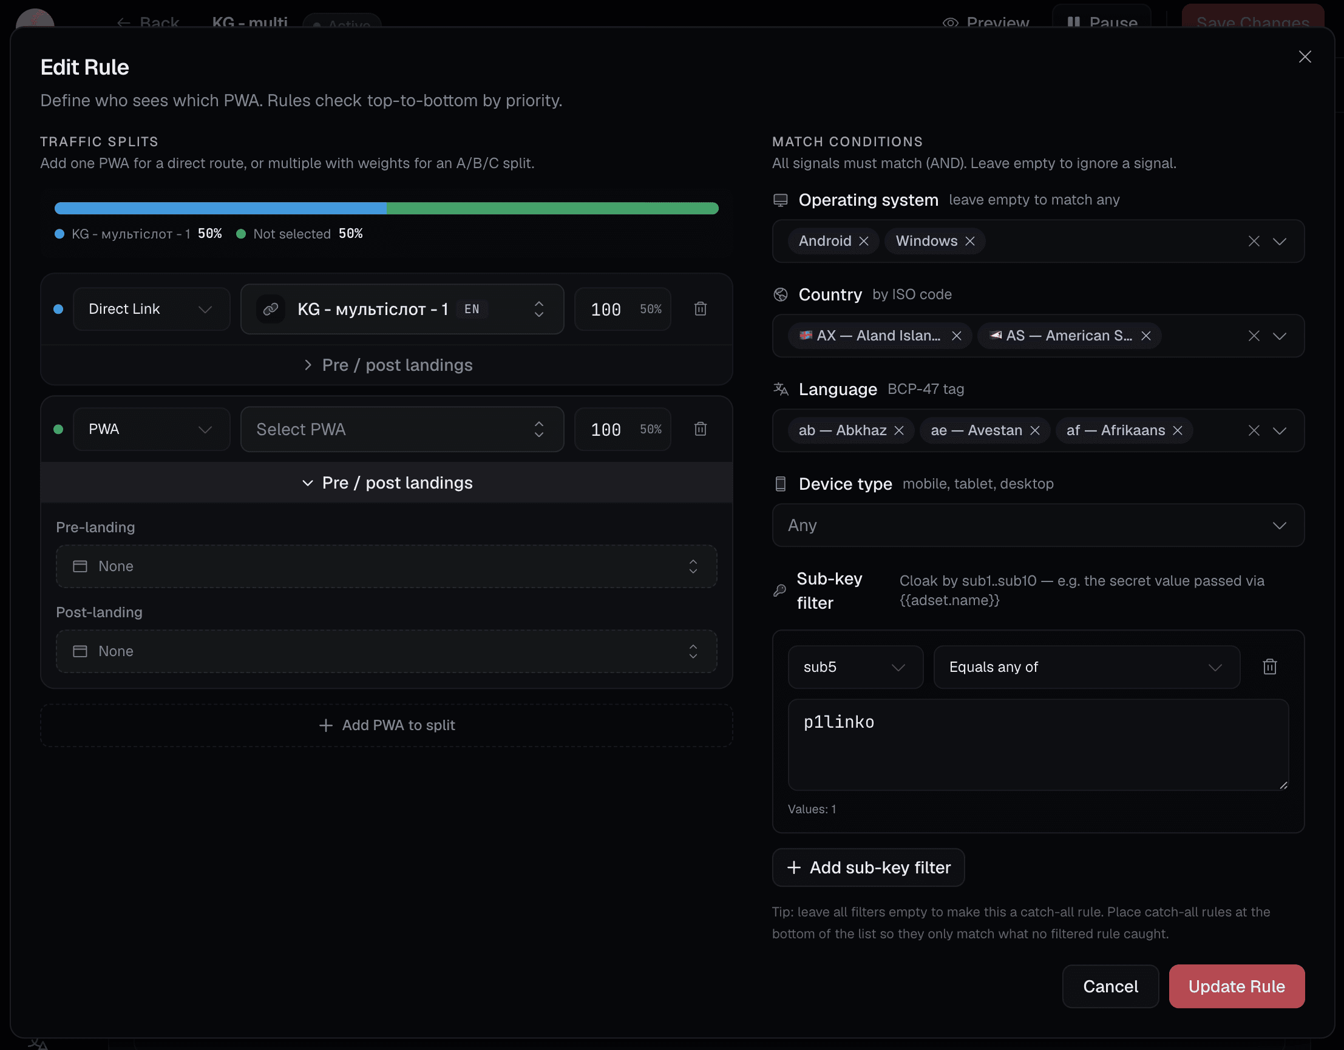The image size is (1344, 1050).
Task: Click the traffic split progress bar
Action: point(387,208)
